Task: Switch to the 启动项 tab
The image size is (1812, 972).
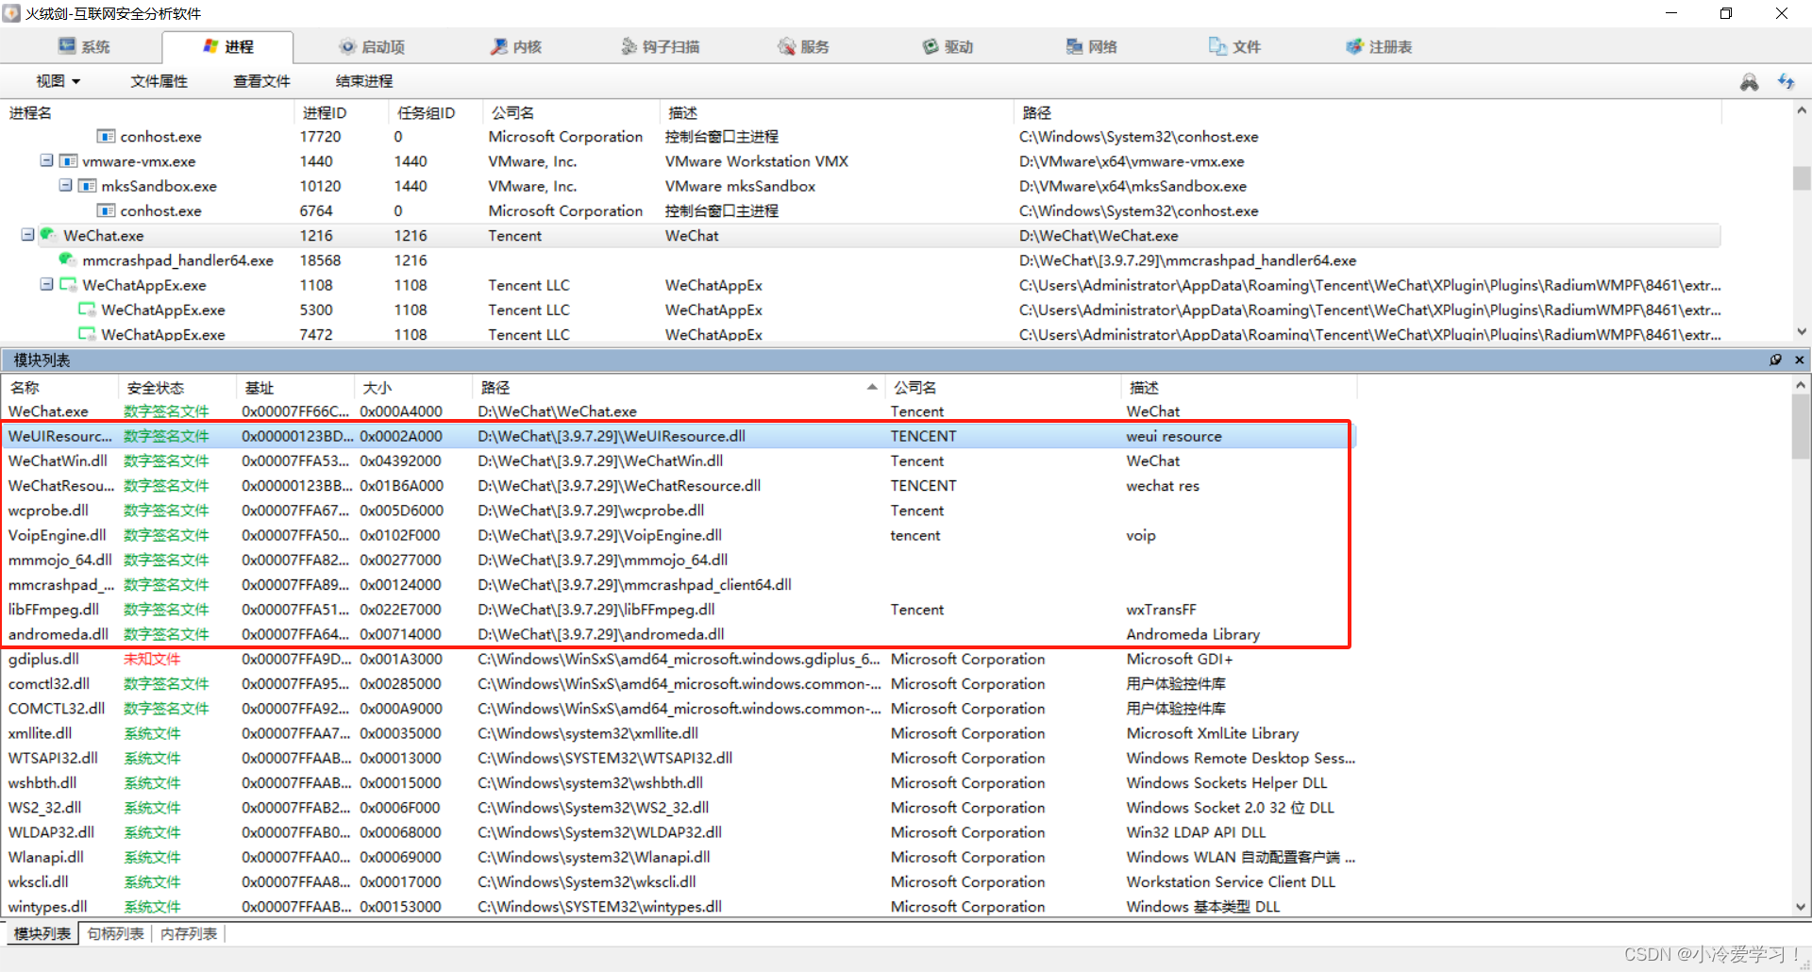Action: [372, 46]
